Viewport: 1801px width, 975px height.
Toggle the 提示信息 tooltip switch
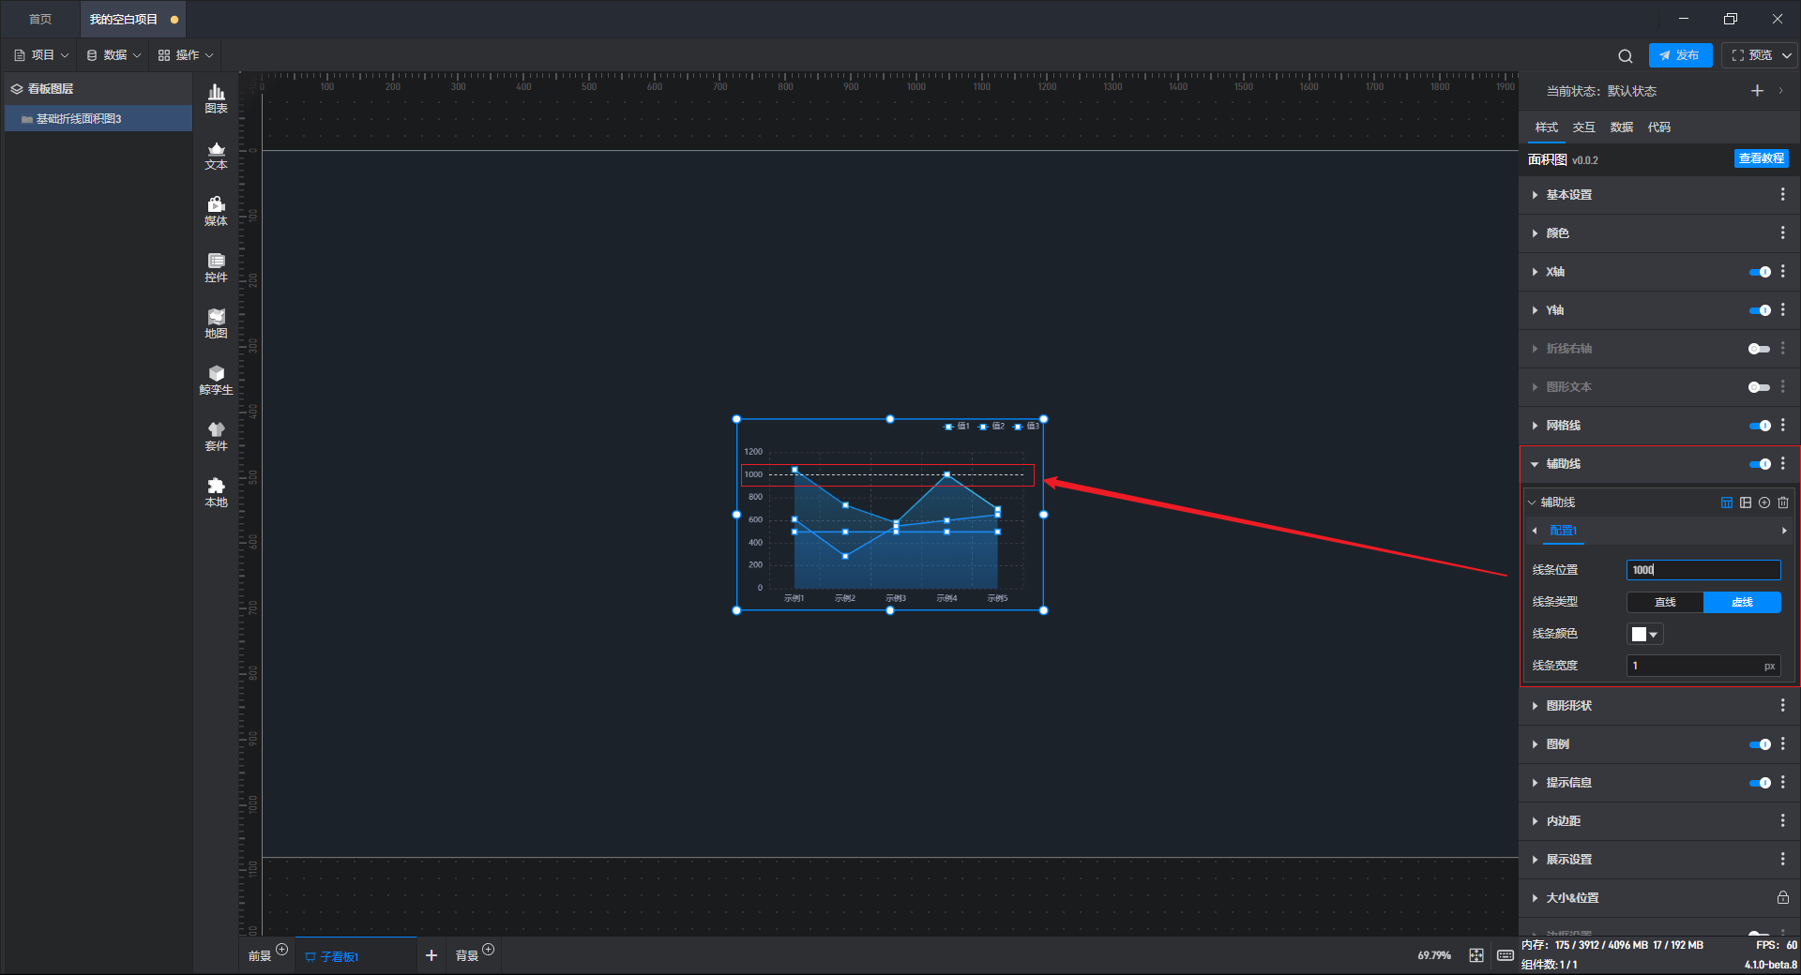click(x=1760, y=783)
